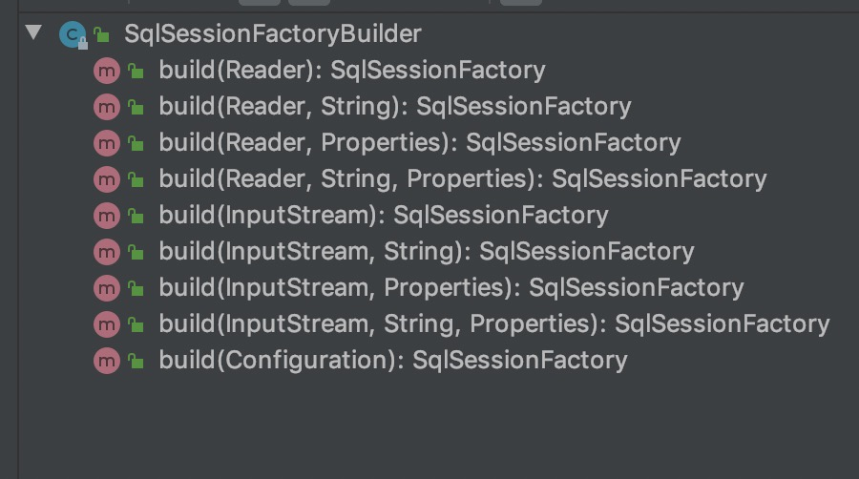This screenshot has height=479, width=859.
Task: Select build(Reader, String, Properties) method
Action: [463, 179]
